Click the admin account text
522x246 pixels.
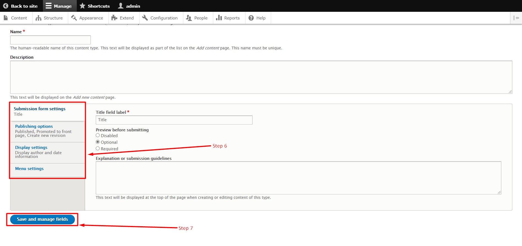click(133, 6)
